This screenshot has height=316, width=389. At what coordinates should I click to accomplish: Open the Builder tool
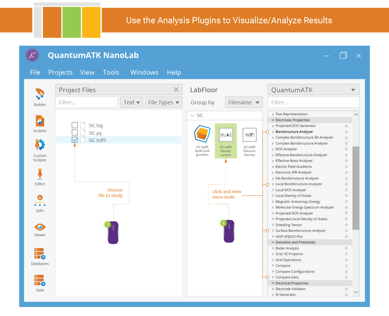coord(40,97)
